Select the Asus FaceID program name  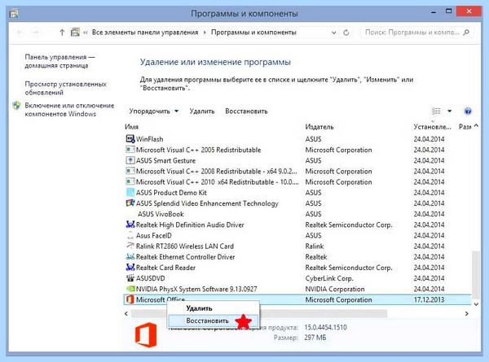pos(153,235)
